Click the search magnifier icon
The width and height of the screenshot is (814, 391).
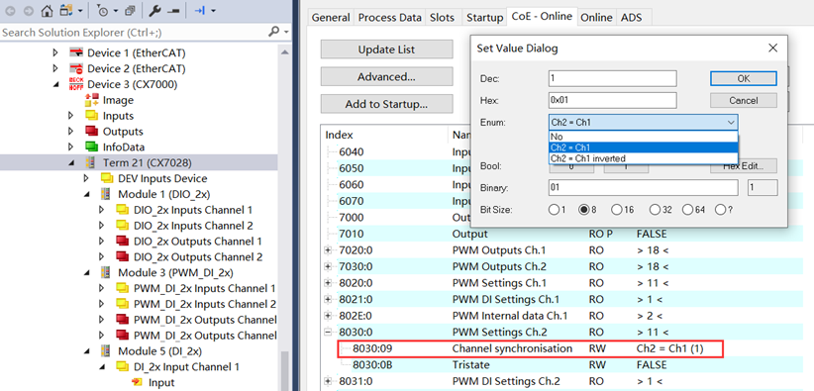click(x=273, y=33)
